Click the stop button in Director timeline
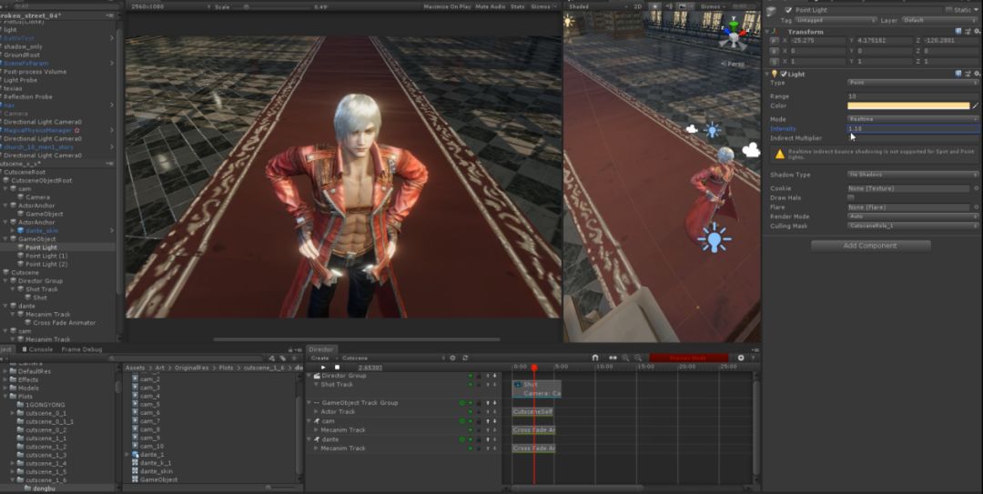 (337, 368)
